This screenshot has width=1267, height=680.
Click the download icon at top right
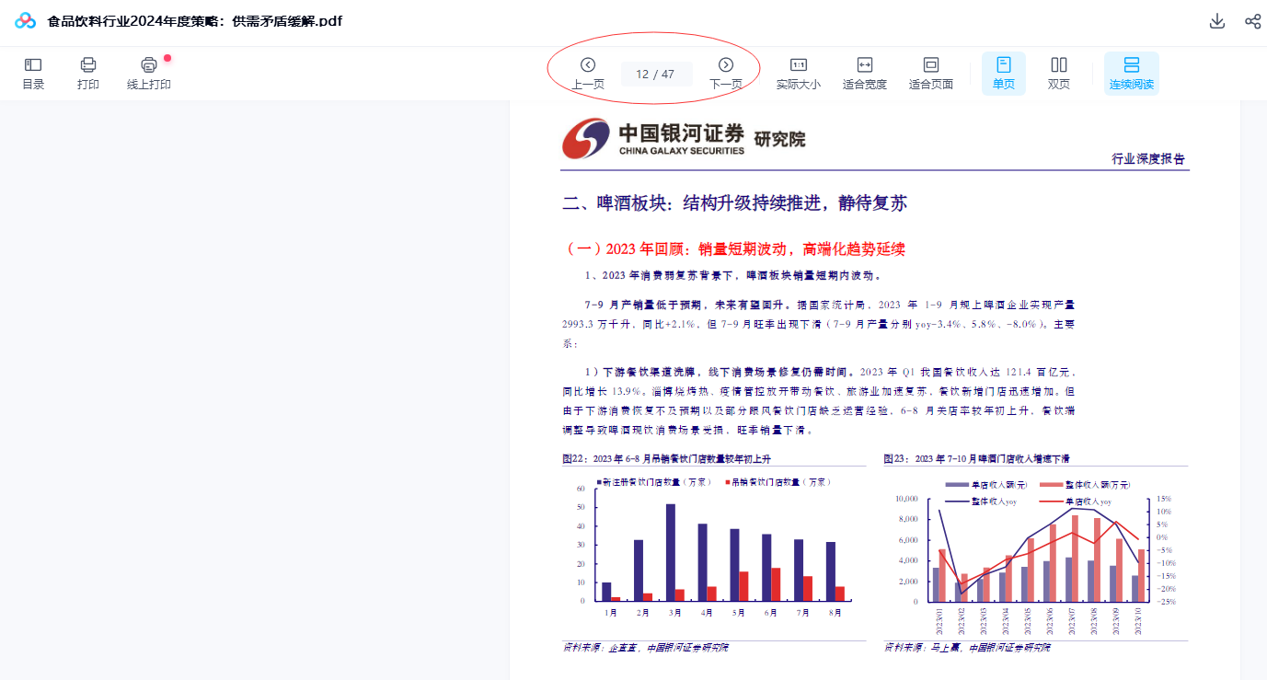(x=1216, y=21)
